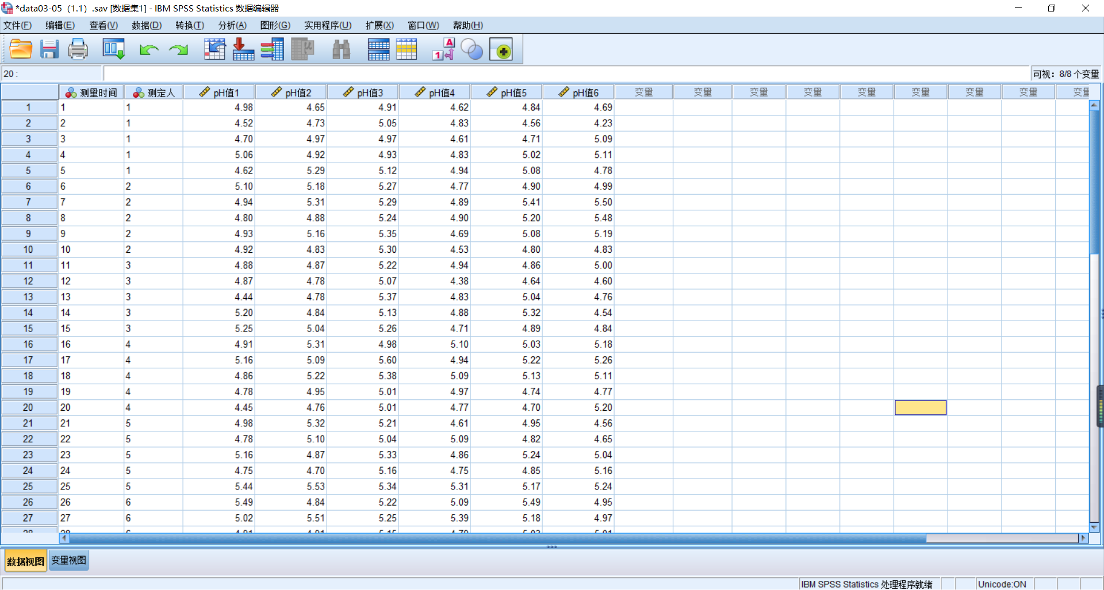Click the horizontal scrollbar thumb
This screenshot has width=1104, height=590.
tap(497, 538)
